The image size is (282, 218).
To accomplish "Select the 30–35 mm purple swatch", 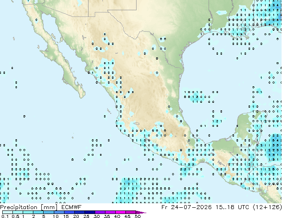I will pos(100,212).
